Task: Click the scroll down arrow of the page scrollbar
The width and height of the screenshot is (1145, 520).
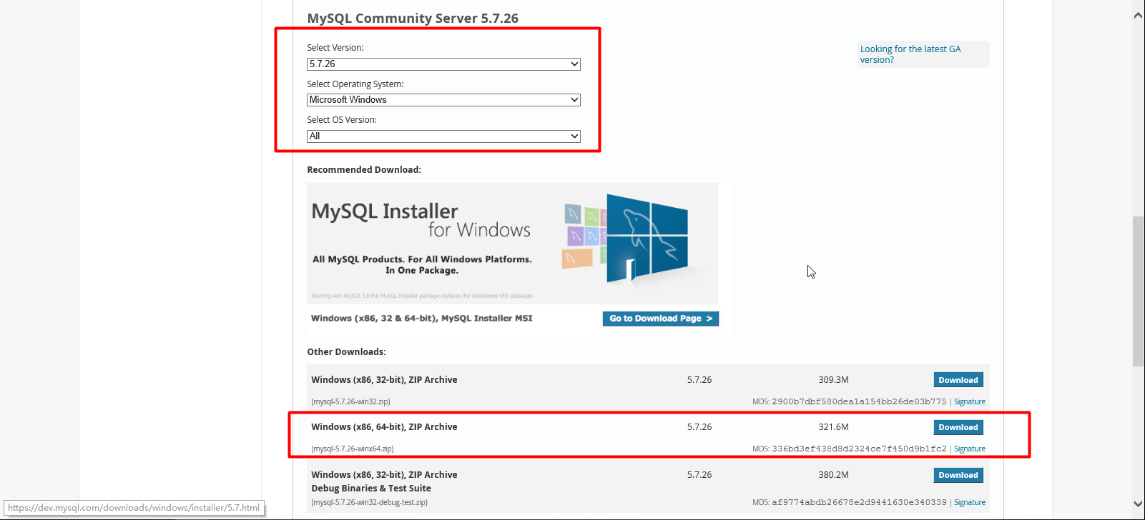Action: 1138,504
